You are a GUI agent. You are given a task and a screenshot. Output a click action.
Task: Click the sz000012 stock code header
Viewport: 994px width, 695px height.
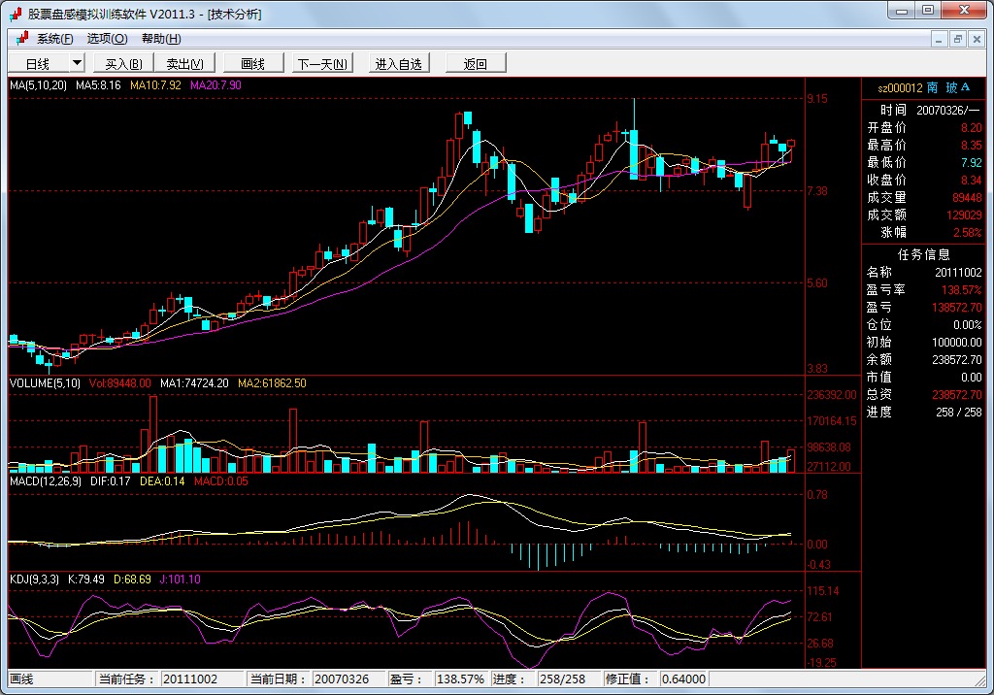[900, 87]
